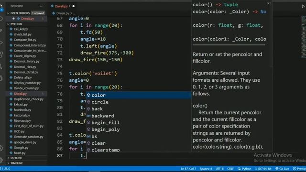Choose bk autocomplete suggestion
The image size is (306, 172).
tap(139, 136)
